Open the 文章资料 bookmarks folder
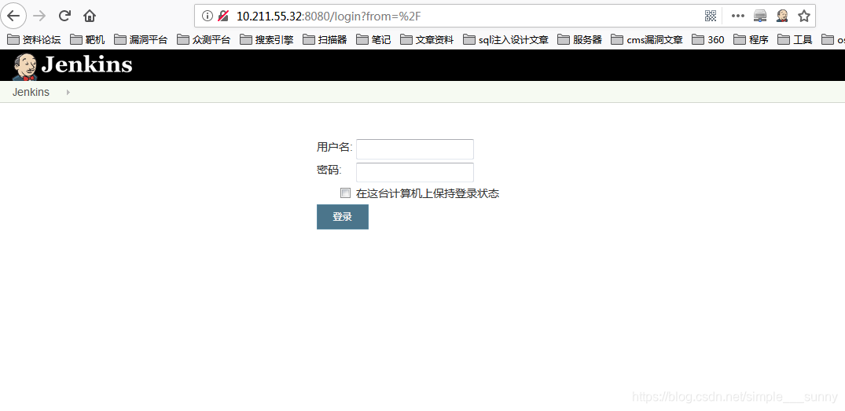 click(427, 39)
